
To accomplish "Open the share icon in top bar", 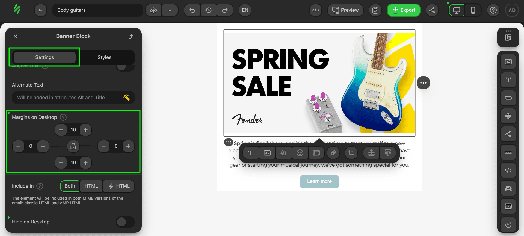I will (432, 10).
